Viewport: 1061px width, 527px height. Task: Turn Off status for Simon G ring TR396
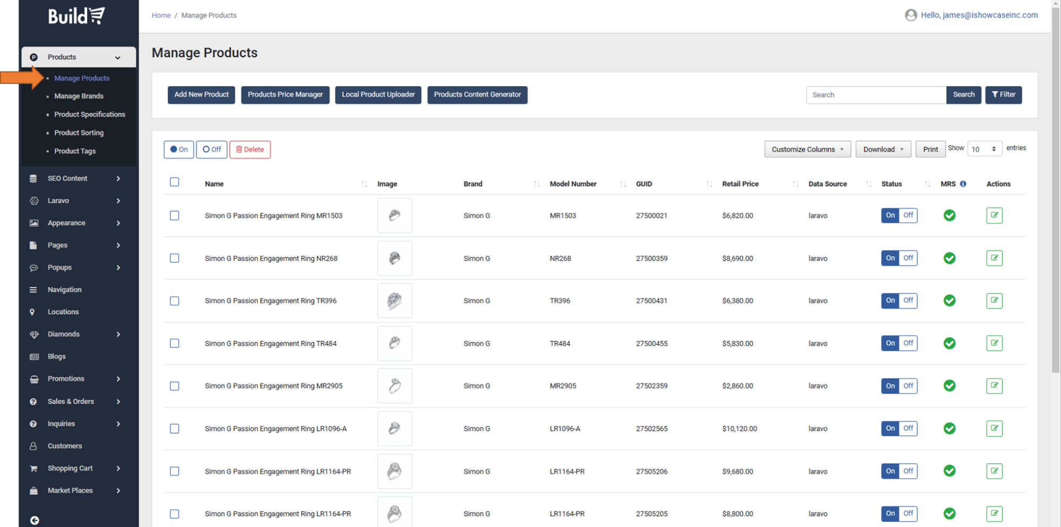(908, 300)
